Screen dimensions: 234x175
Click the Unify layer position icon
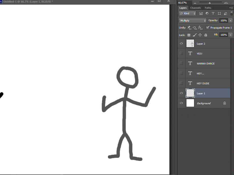point(189,28)
